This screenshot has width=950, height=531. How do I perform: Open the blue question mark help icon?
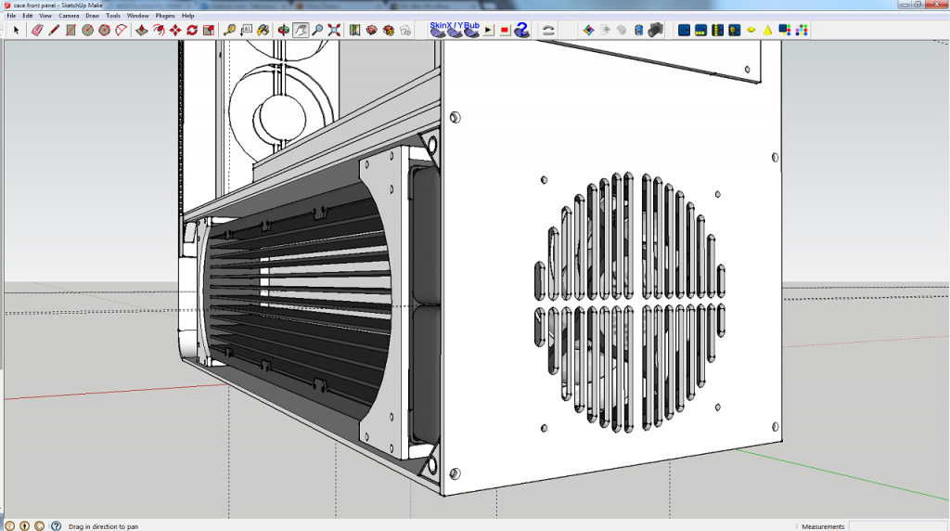pyautogui.click(x=521, y=30)
